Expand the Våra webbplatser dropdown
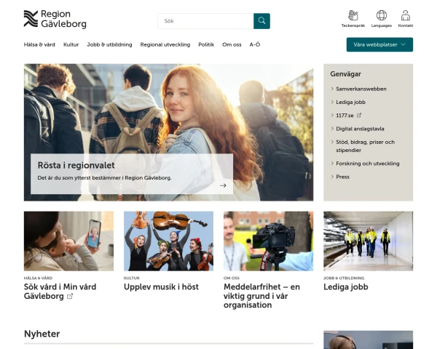This screenshot has height=349, width=437. [x=379, y=44]
